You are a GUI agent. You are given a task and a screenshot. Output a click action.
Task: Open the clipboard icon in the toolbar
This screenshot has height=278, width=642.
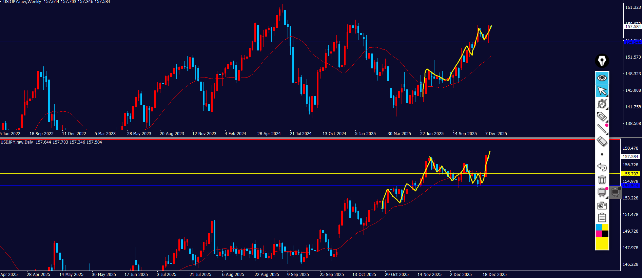602,218
